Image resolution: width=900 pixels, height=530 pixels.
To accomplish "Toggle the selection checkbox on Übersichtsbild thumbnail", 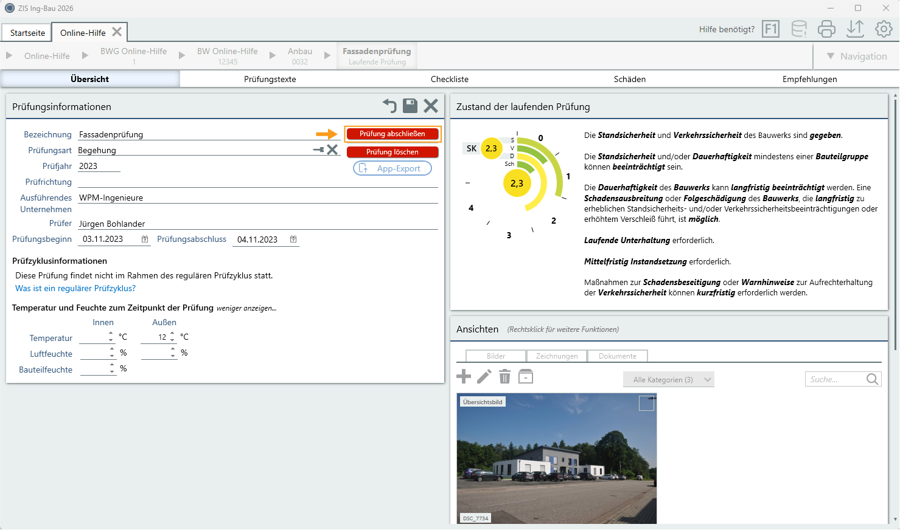I will pos(646,404).
